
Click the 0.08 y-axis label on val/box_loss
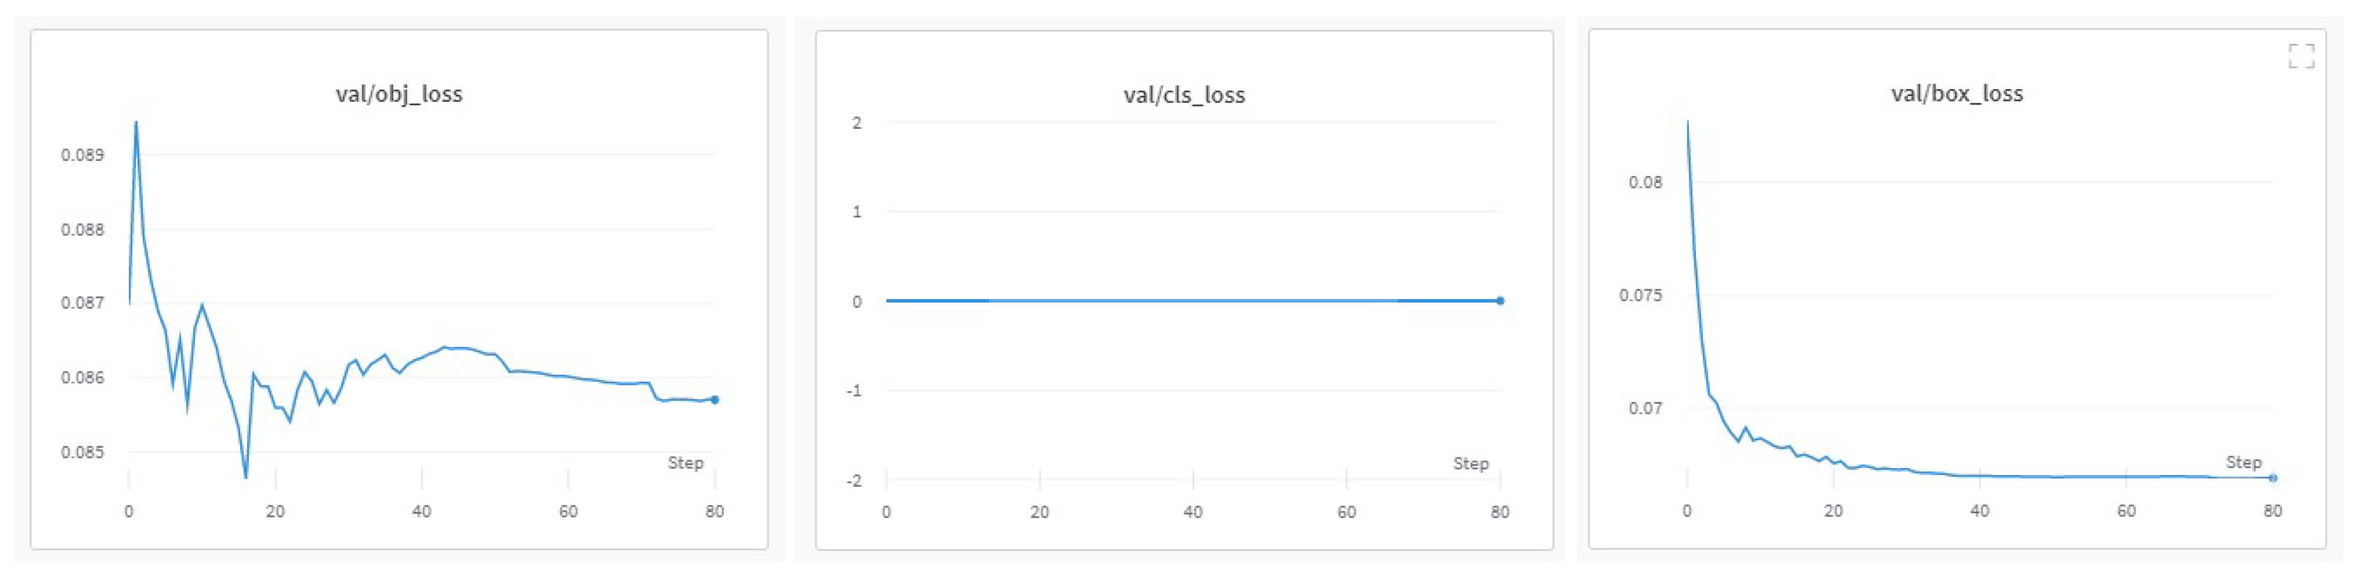click(x=1645, y=182)
